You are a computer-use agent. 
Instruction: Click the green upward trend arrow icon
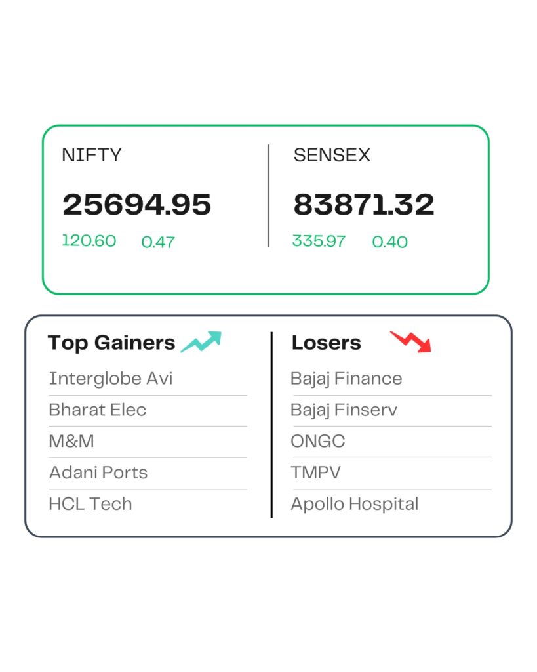tap(201, 342)
